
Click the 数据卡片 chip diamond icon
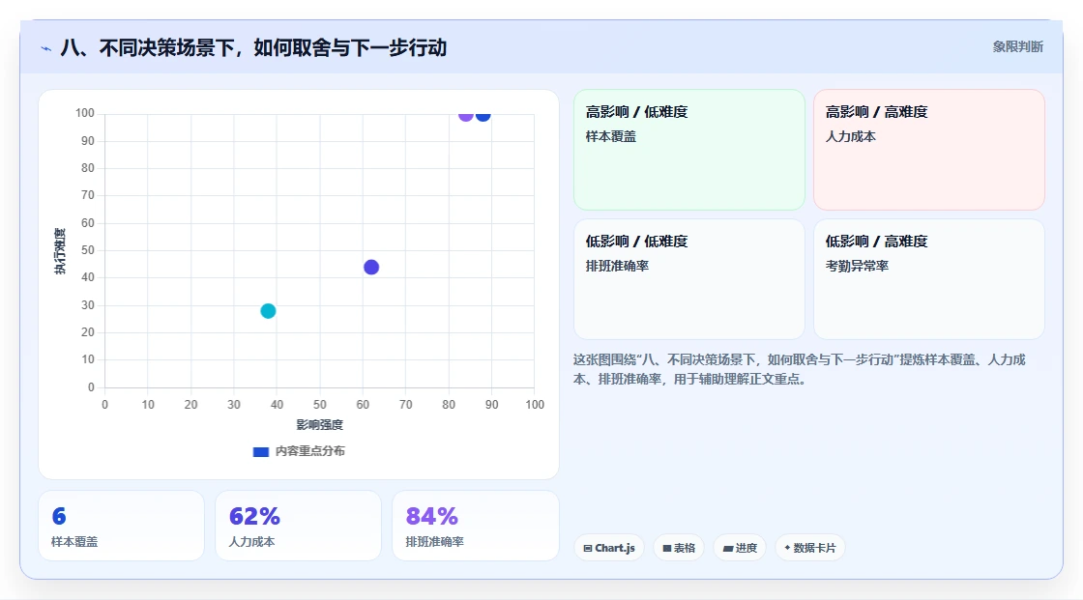pyautogui.click(x=787, y=548)
